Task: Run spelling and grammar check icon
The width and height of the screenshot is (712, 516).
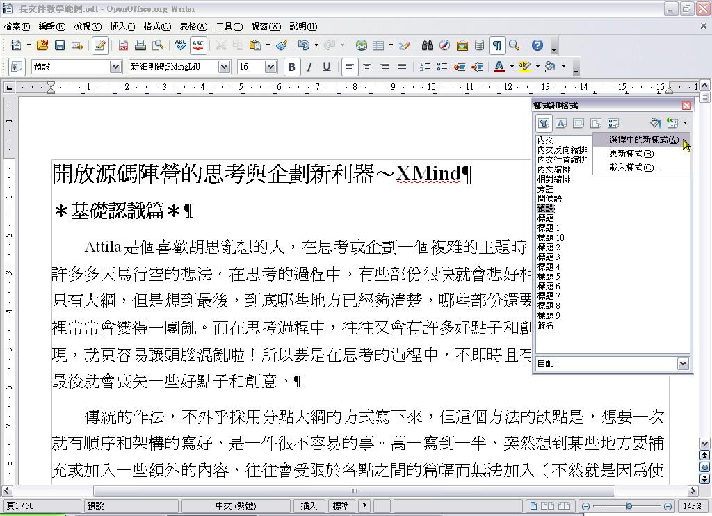Action: (x=181, y=45)
